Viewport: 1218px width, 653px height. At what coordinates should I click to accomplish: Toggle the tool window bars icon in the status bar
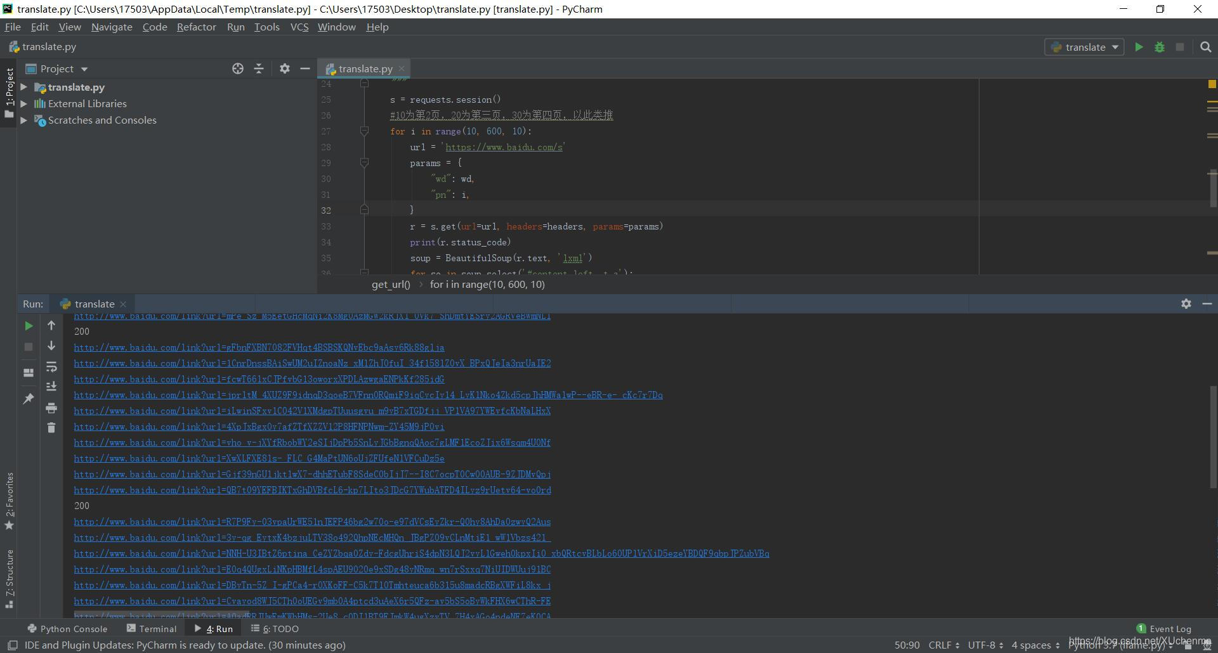(12, 645)
